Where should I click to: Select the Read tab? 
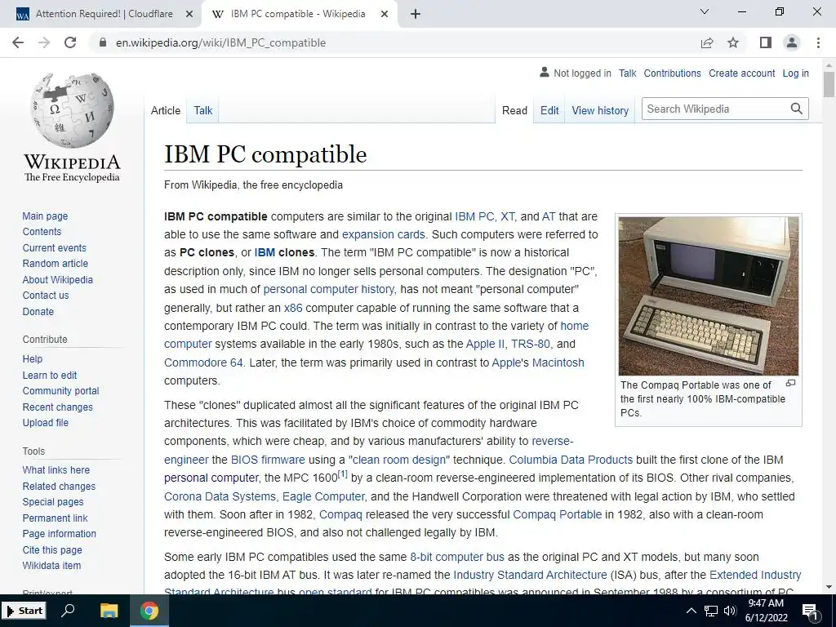click(514, 110)
